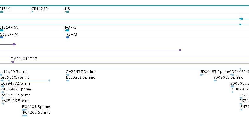Select the I-3-PB protein glyph
The width and height of the screenshot is (249, 117).
(x=67, y=37)
